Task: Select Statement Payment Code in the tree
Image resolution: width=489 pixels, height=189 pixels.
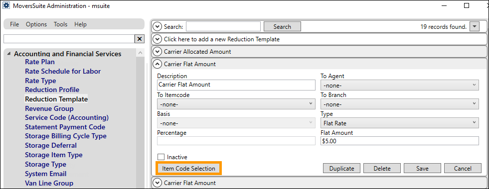Action: coord(65,127)
